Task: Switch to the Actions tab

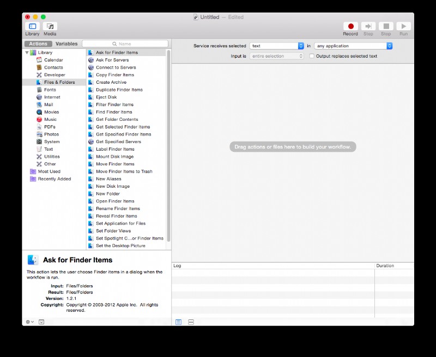Action: (x=38, y=43)
